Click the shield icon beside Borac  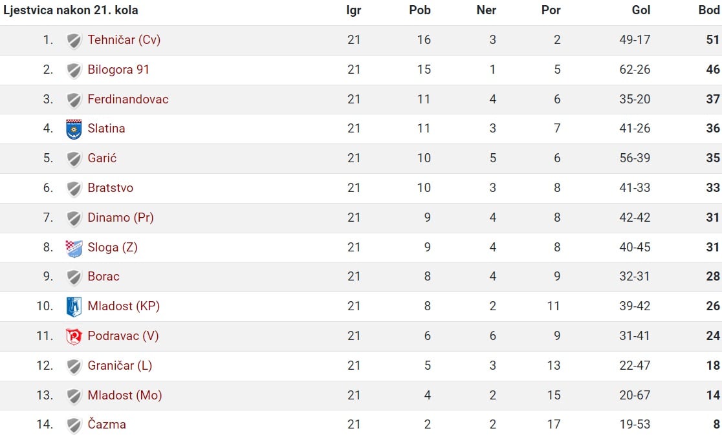point(74,277)
